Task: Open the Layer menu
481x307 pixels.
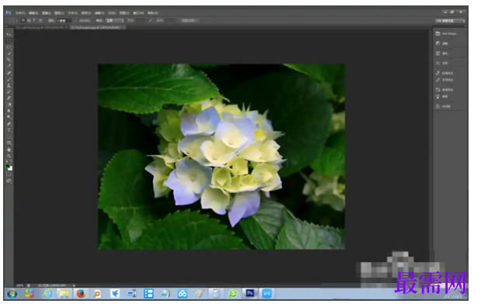Action: pyautogui.click(x=60, y=13)
